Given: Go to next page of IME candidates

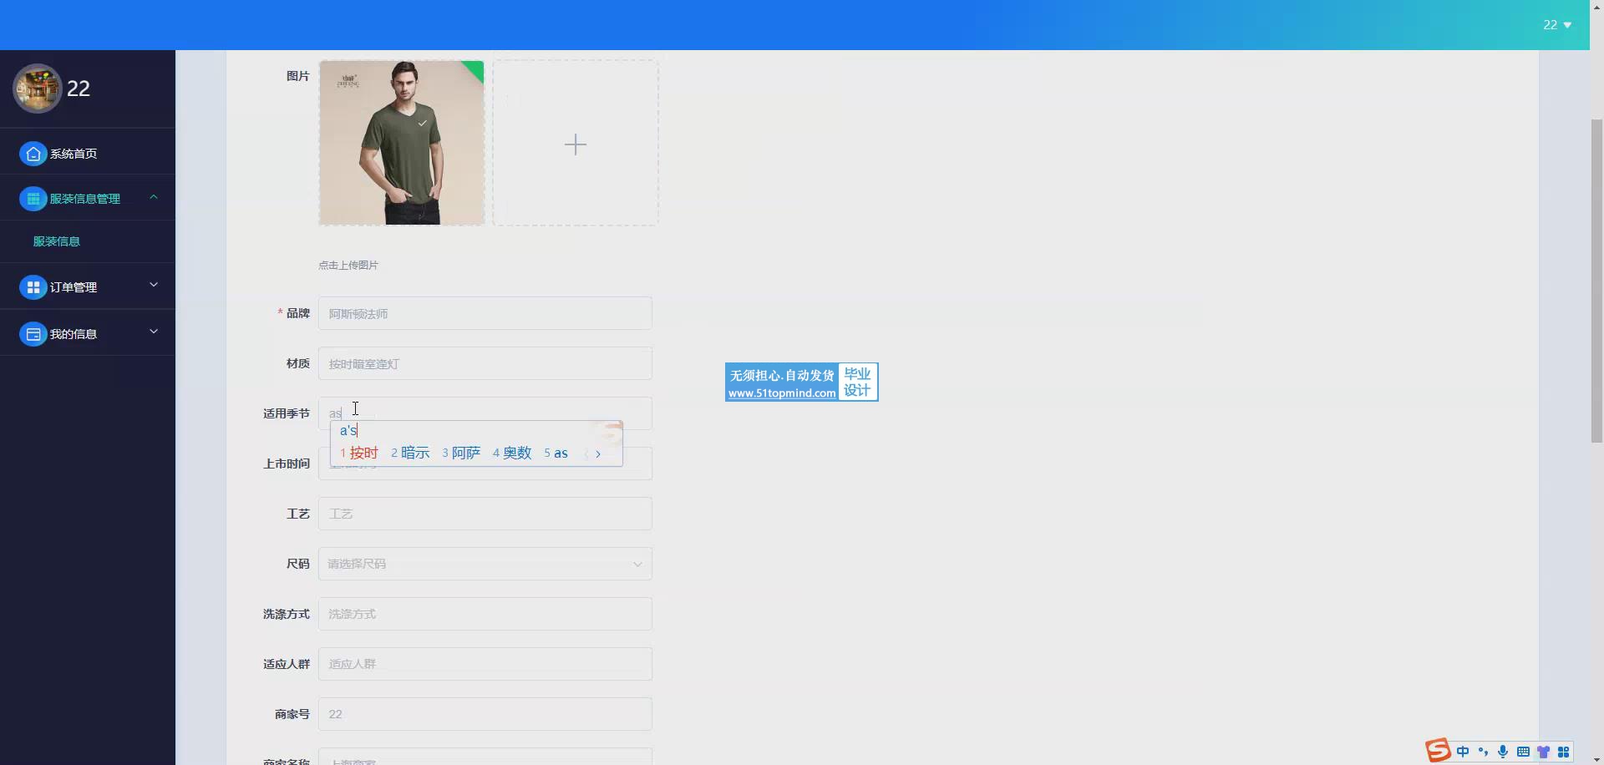Looking at the screenshot, I should 598,453.
